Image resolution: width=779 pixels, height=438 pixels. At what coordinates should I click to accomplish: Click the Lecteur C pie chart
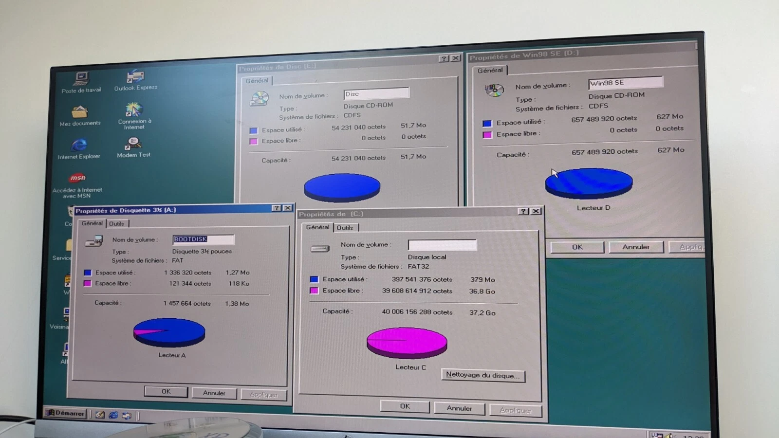pyautogui.click(x=407, y=343)
